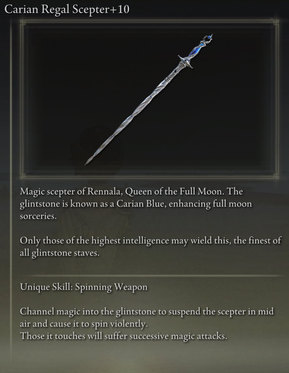This screenshot has width=289, height=373.
Task: Click the top-left corner ornament of the image frame
Action: (x=23, y=22)
